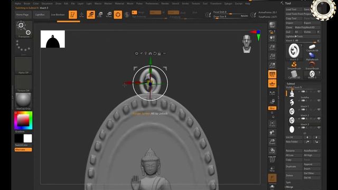Image resolution: width=338 pixels, height=190 pixels.
Task: Open Lightbox Tools browser
Action: [303, 36]
